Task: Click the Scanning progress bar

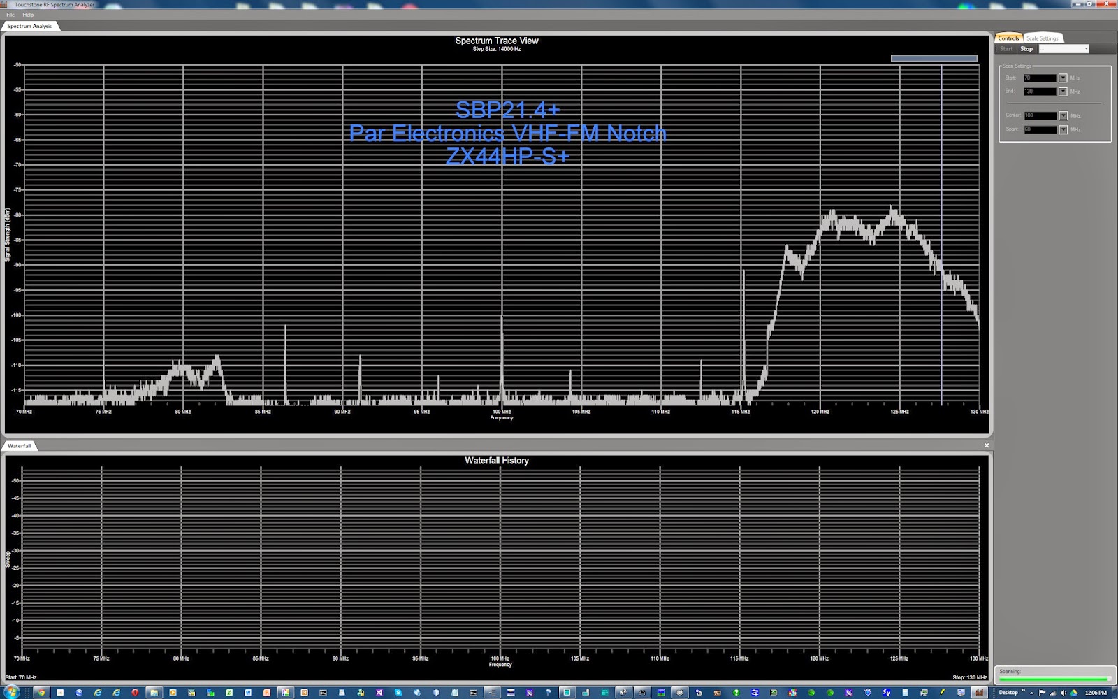Action: click(x=1054, y=678)
